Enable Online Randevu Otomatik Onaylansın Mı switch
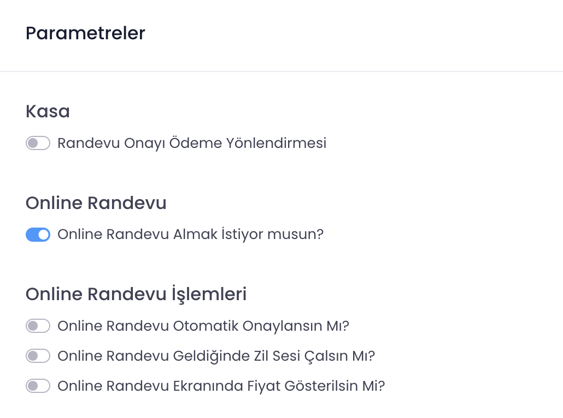Screen dimensions: 563x418 [38, 326]
